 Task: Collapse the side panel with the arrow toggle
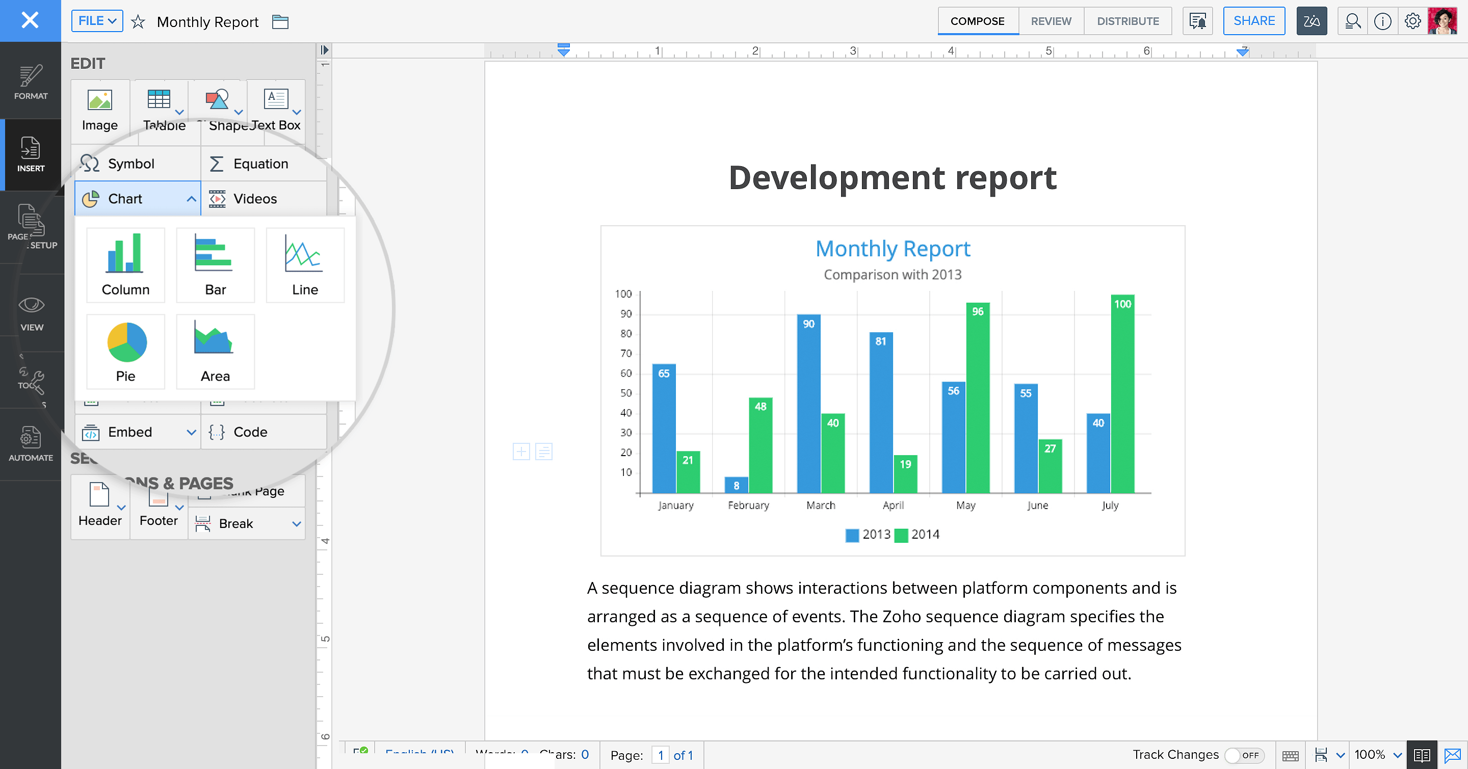point(324,50)
